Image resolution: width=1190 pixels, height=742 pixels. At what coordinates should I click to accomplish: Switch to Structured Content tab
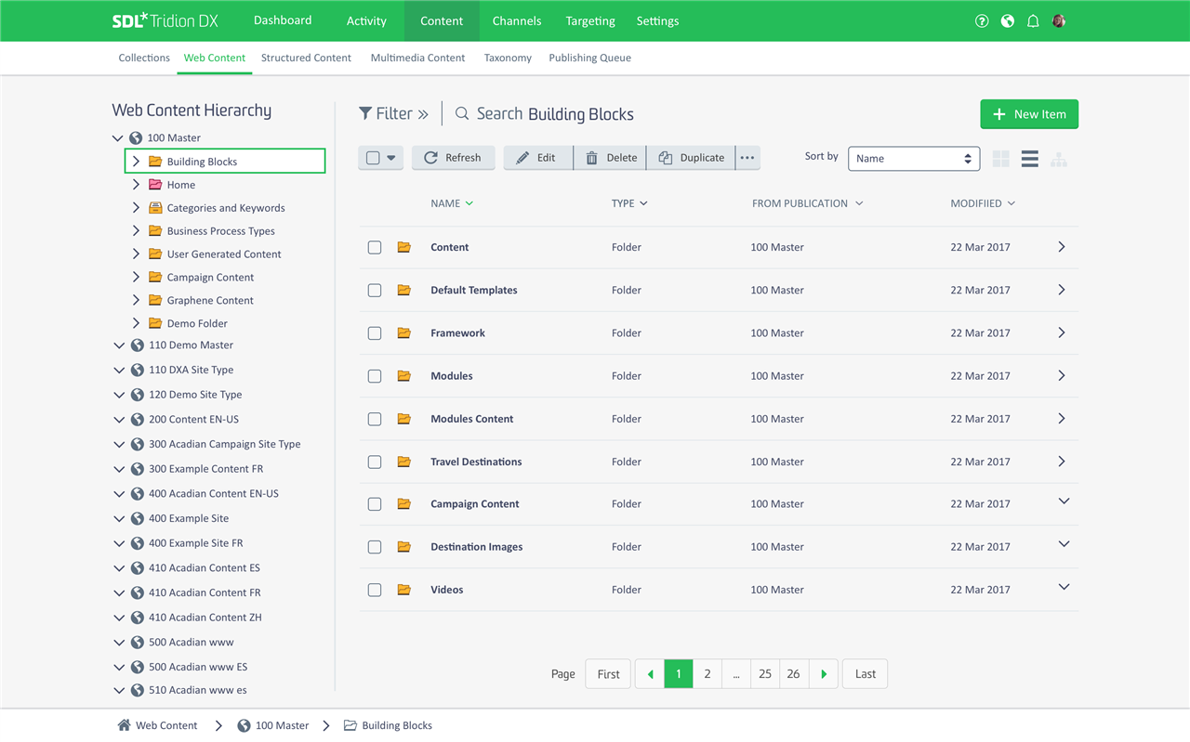pyautogui.click(x=306, y=58)
